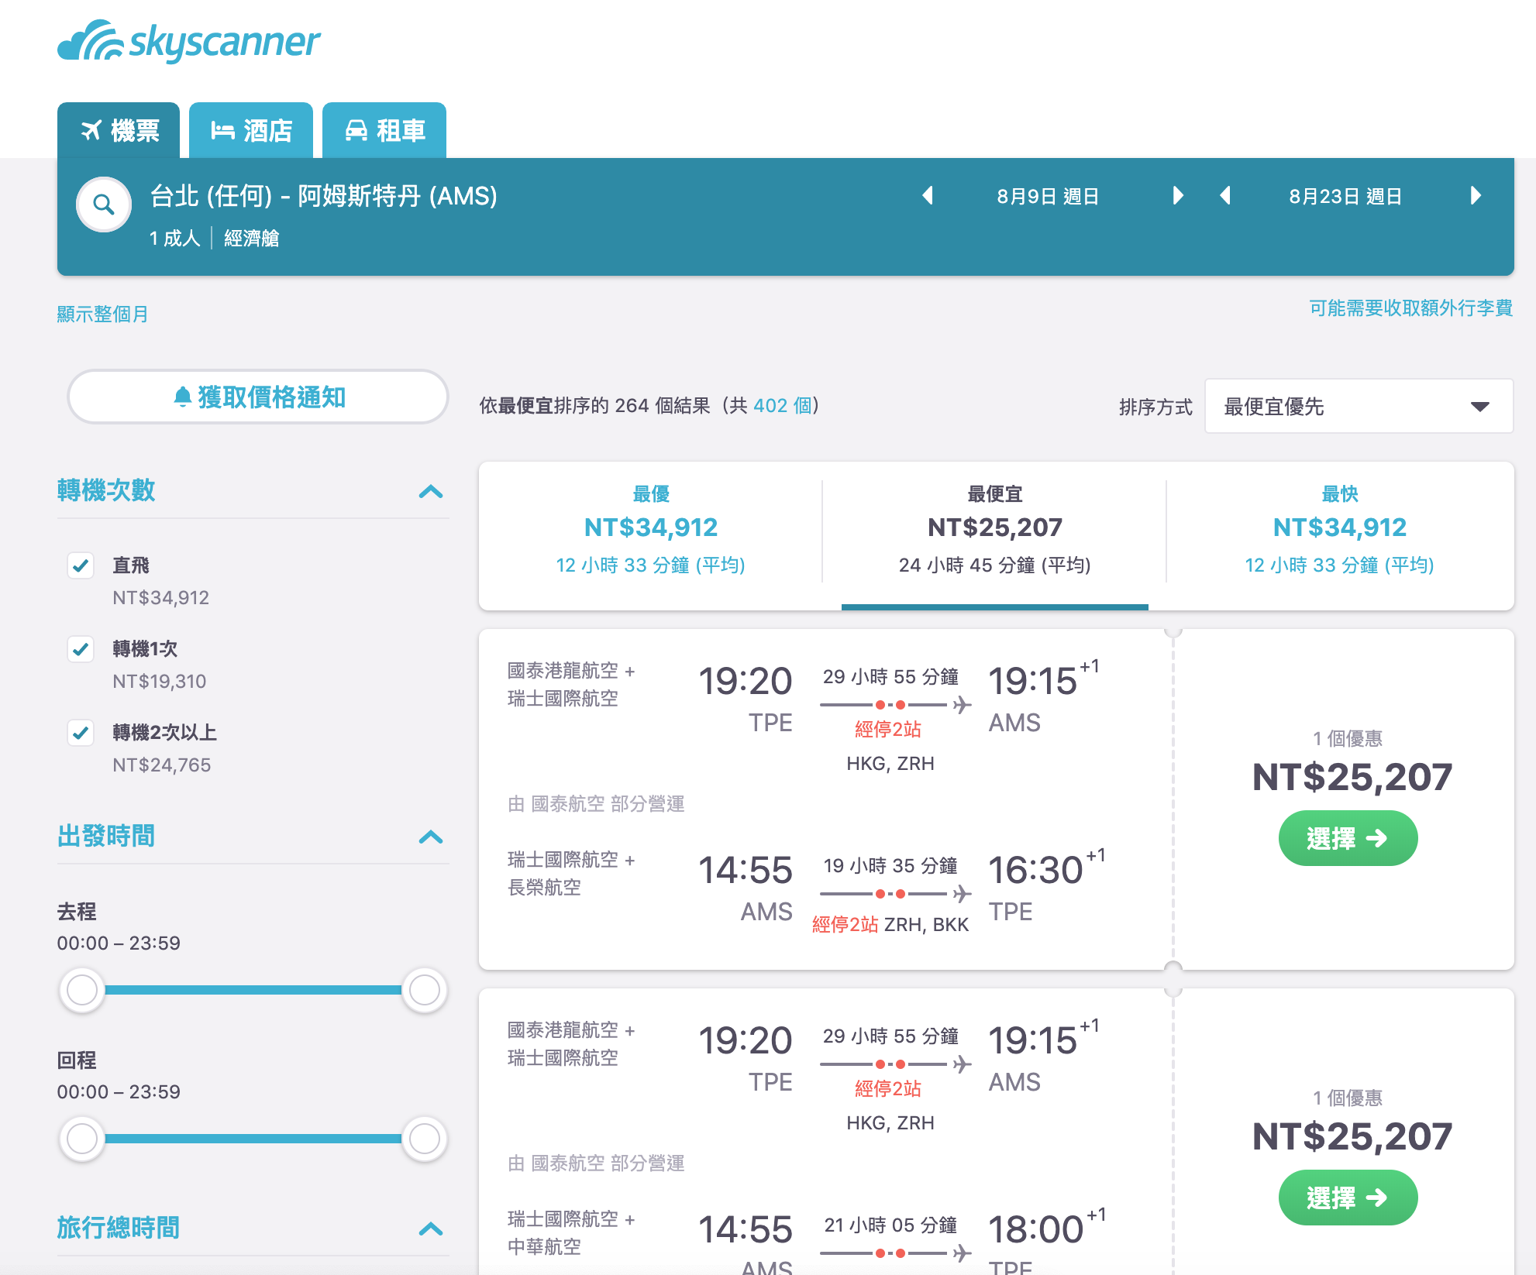Click 1 個優惠 in first result
The height and width of the screenshot is (1275, 1536).
coord(1348,738)
